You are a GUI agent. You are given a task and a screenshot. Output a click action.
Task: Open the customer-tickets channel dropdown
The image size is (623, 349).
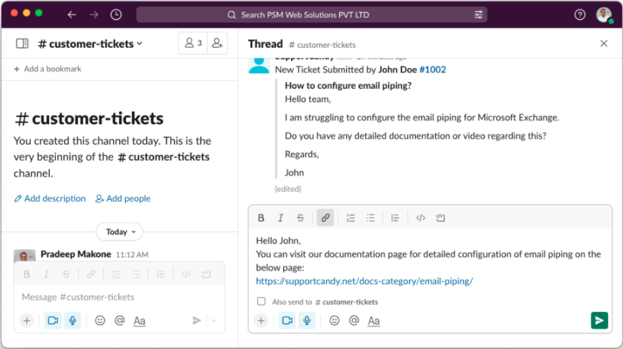(x=90, y=44)
